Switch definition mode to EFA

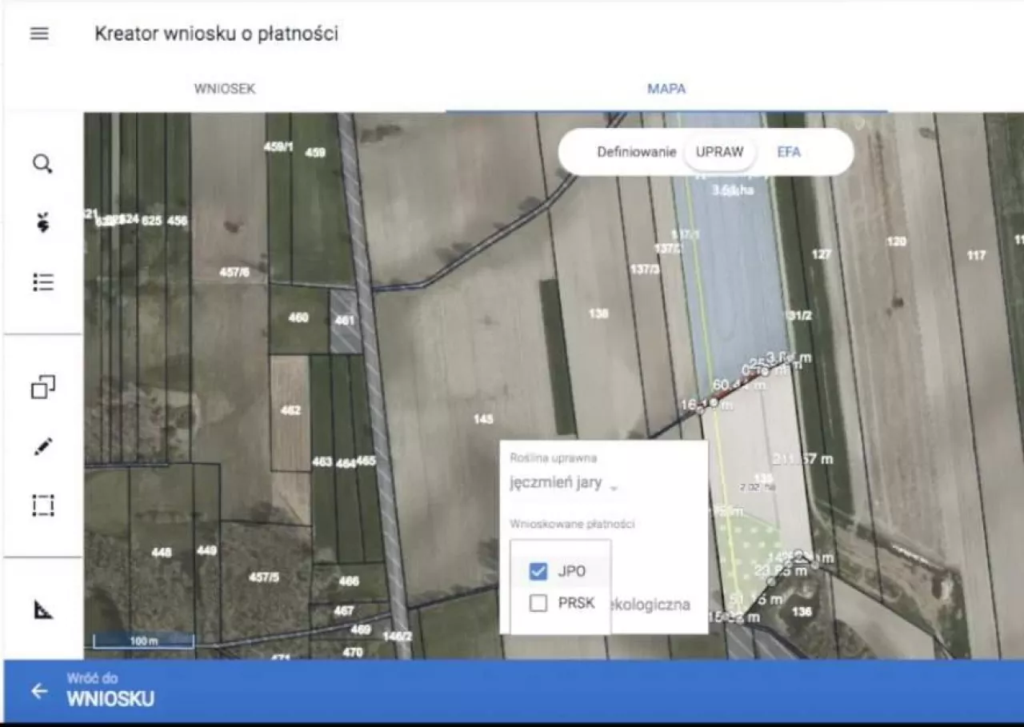tap(788, 152)
